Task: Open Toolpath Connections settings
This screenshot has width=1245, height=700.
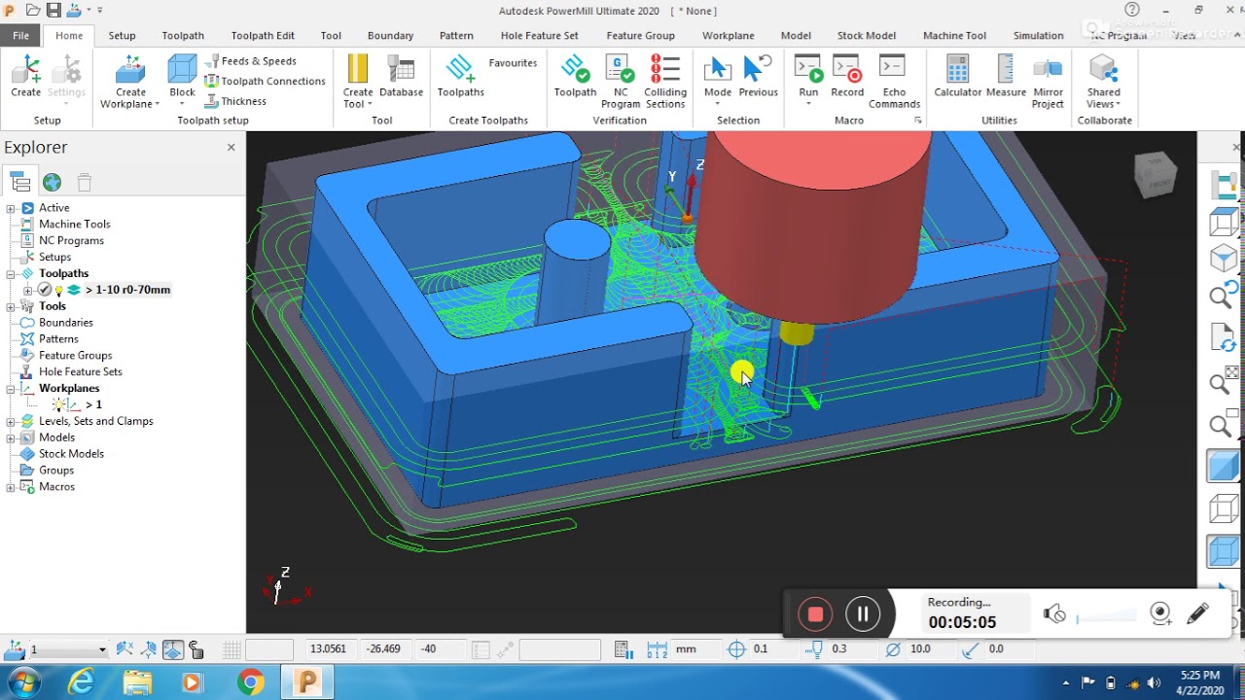Action: pos(265,81)
